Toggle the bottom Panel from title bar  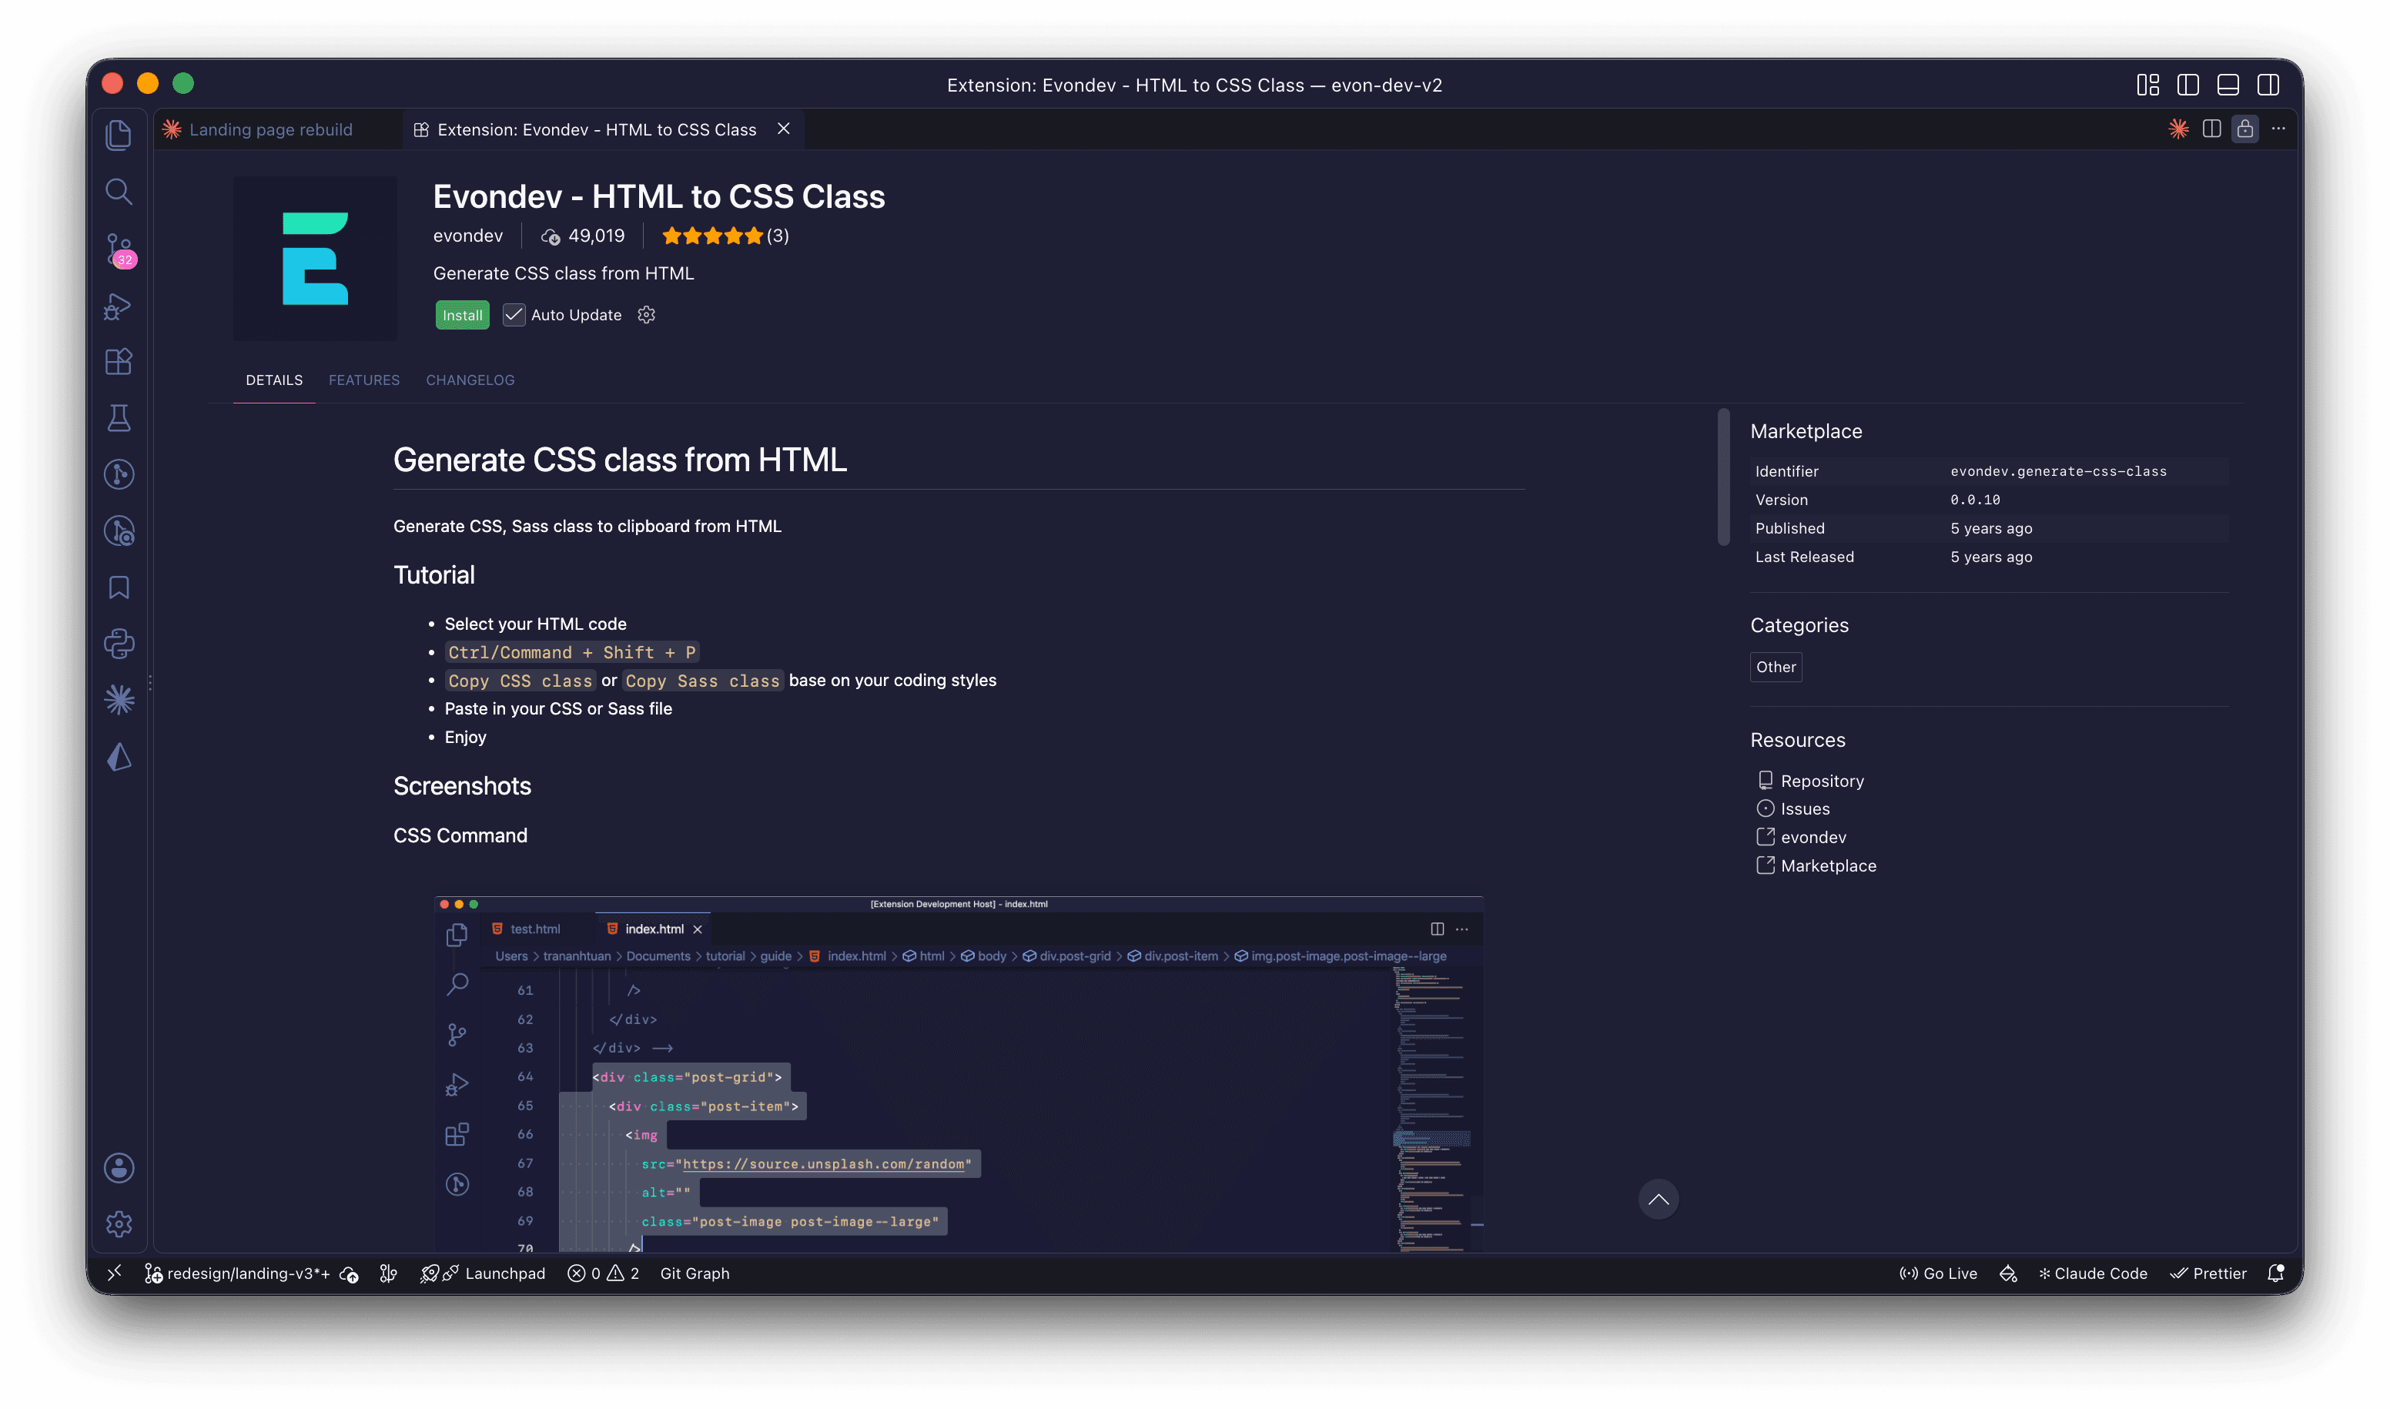click(x=2228, y=85)
